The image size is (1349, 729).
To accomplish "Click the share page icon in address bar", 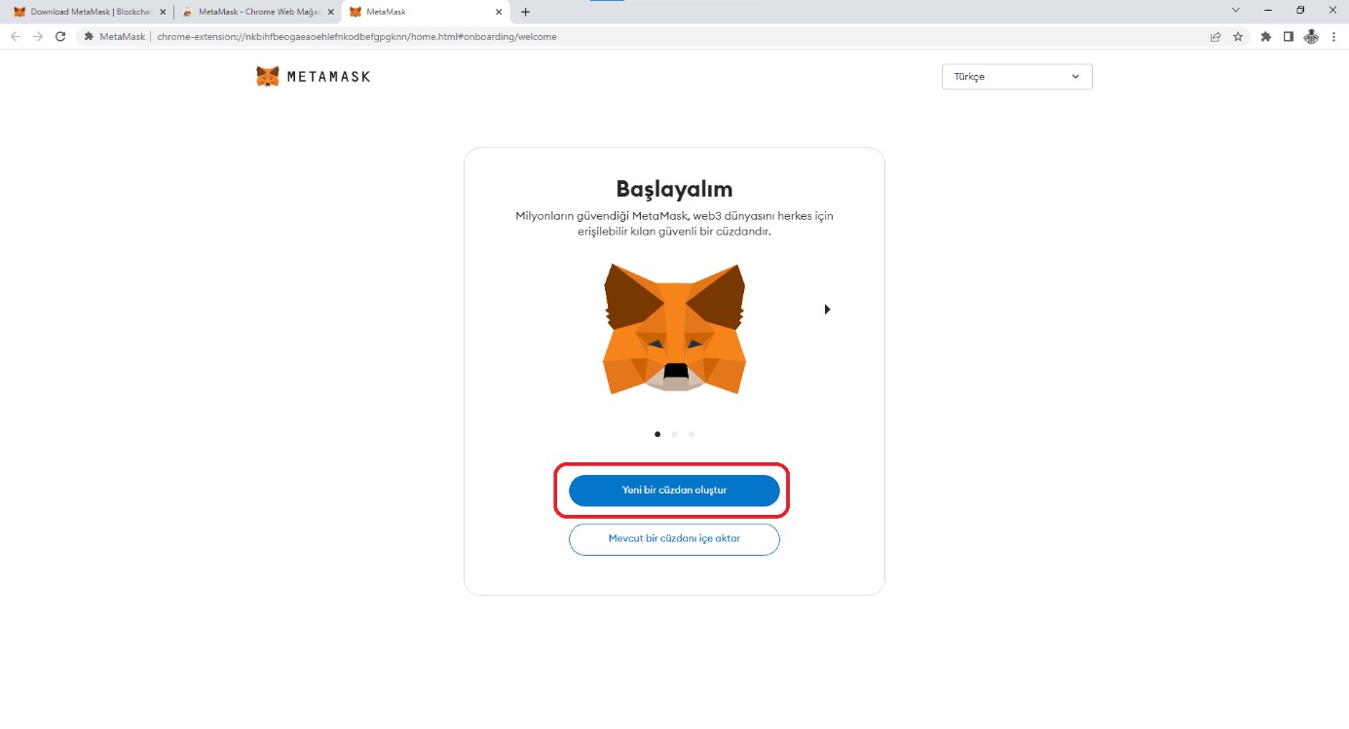I will click(1216, 37).
